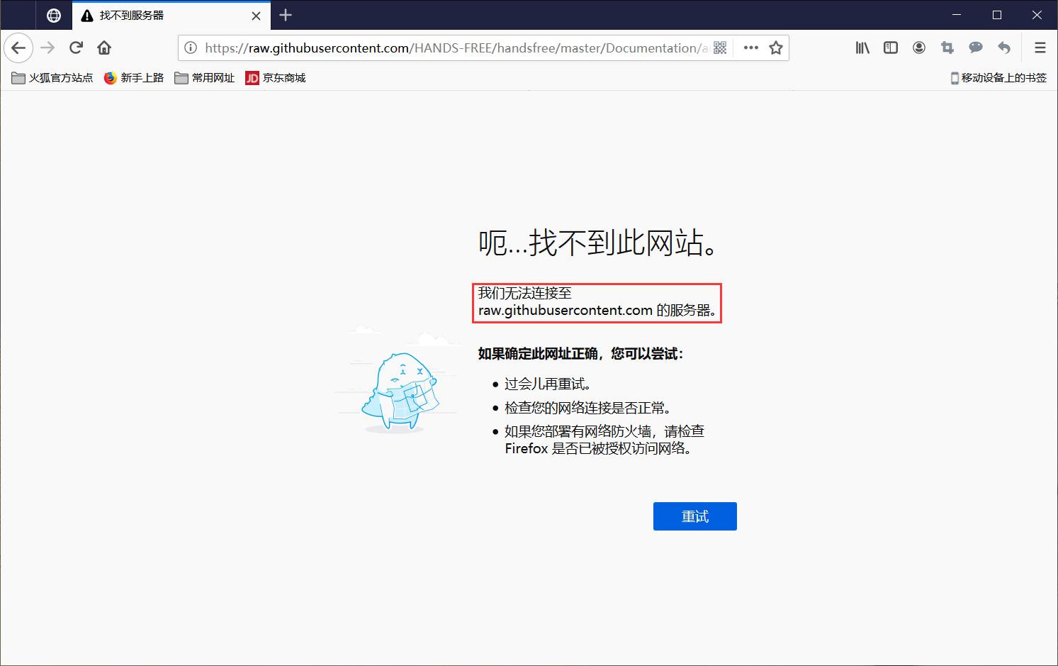This screenshot has height=666, width=1058.
Task: Open Firefox account avatar icon
Action: pyautogui.click(x=919, y=48)
